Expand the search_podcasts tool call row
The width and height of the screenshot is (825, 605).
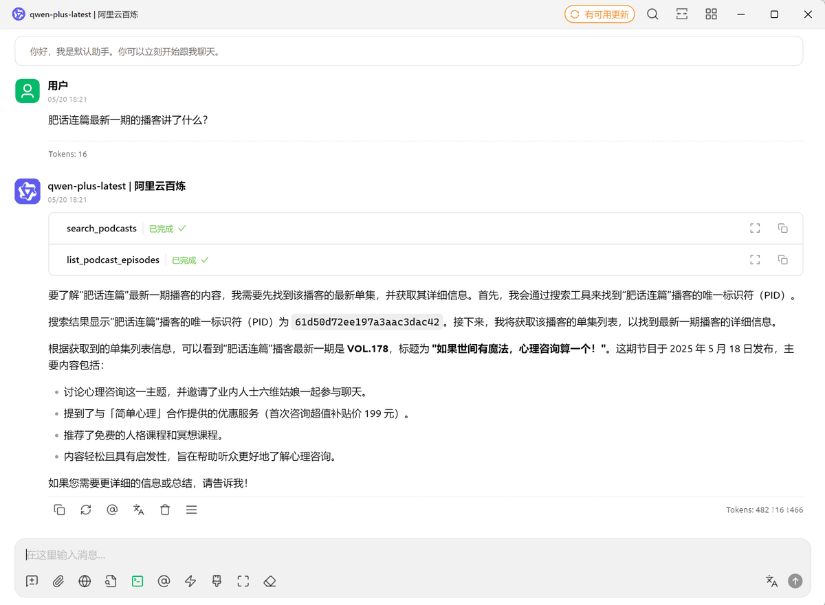pyautogui.click(x=426, y=228)
